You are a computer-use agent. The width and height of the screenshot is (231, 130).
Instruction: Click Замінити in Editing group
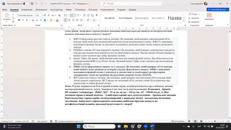click(194, 18)
